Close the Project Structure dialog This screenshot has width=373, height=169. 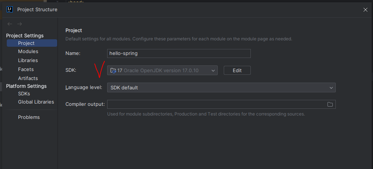(365, 10)
